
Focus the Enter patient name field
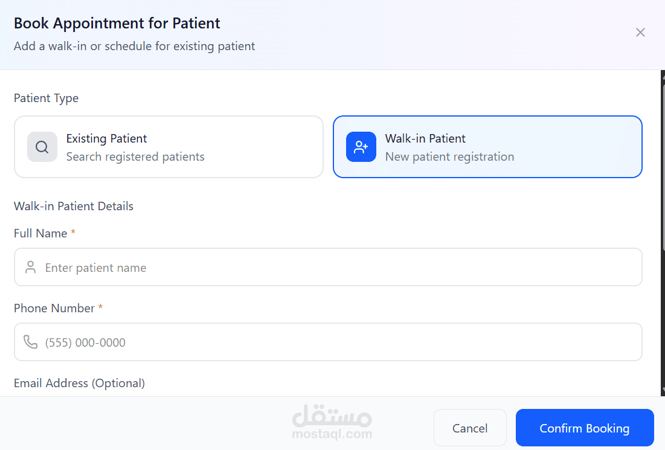pos(338,268)
